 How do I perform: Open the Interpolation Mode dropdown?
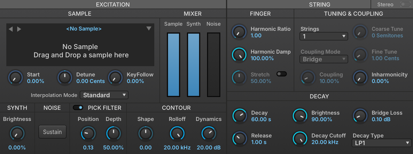tap(104, 95)
